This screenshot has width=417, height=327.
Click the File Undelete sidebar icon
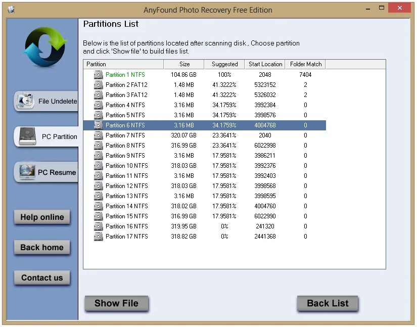point(25,101)
